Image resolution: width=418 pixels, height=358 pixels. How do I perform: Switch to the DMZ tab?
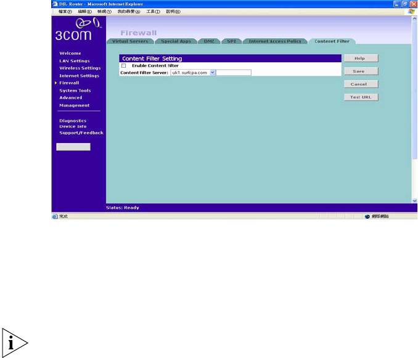pos(209,41)
